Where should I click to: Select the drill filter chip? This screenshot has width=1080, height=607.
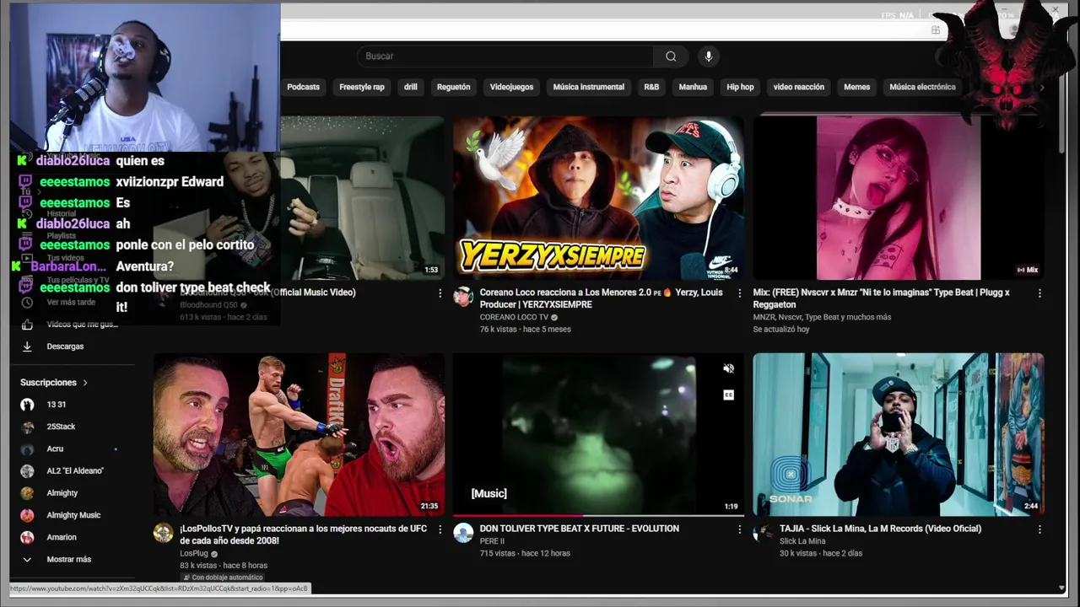click(x=410, y=87)
